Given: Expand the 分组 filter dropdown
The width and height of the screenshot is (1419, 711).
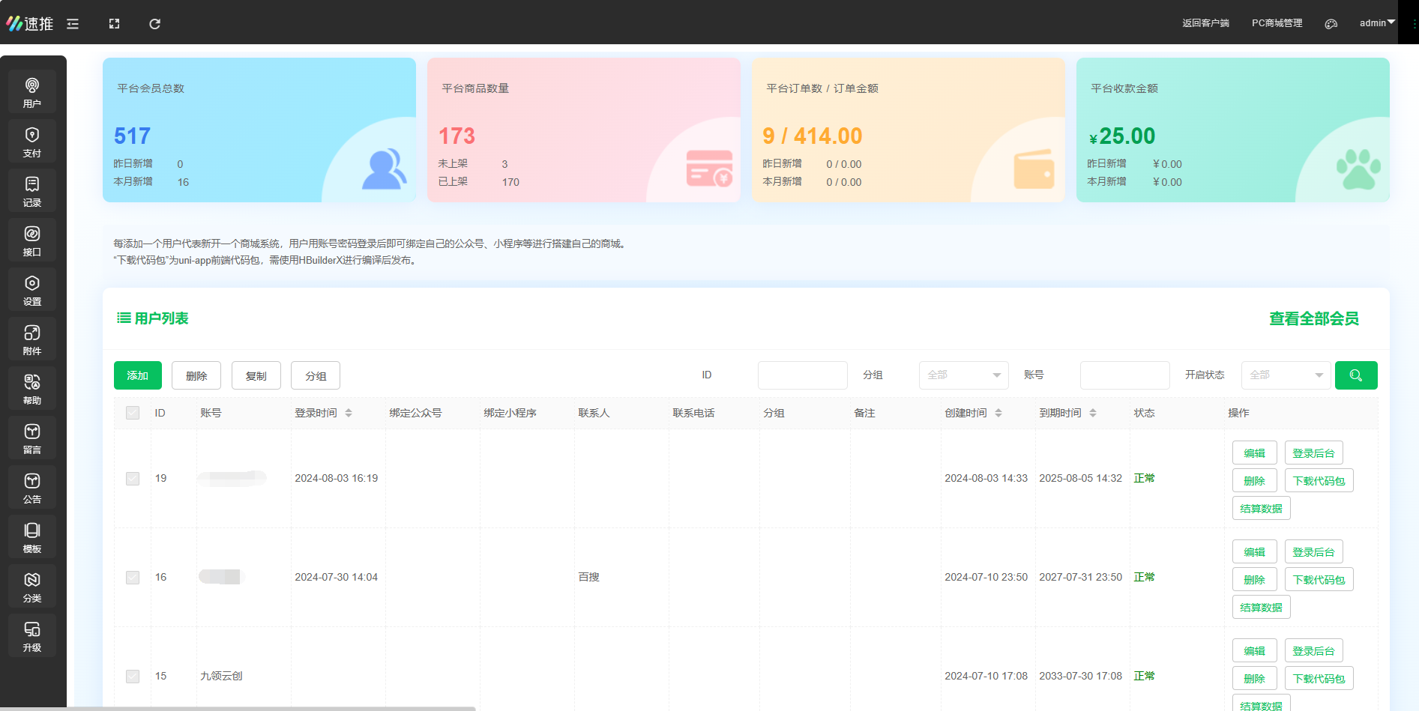Looking at the screenshot, I should point(964,375).
